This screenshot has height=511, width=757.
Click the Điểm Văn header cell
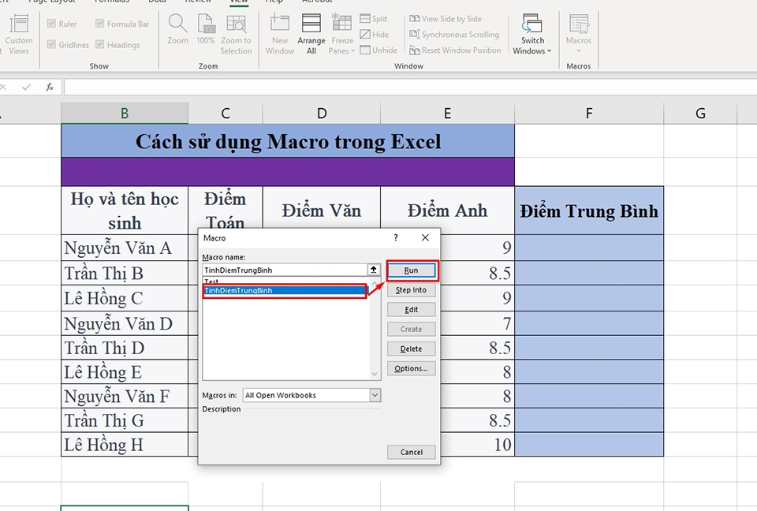click(322, 211)
